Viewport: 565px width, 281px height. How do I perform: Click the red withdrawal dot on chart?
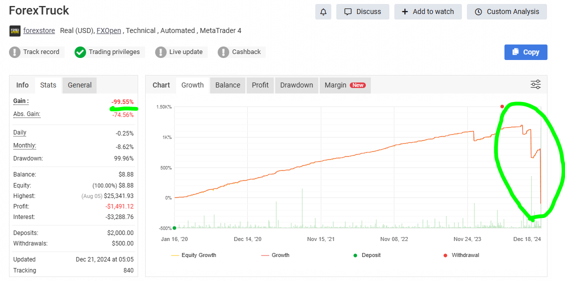[x=502, y=106]
